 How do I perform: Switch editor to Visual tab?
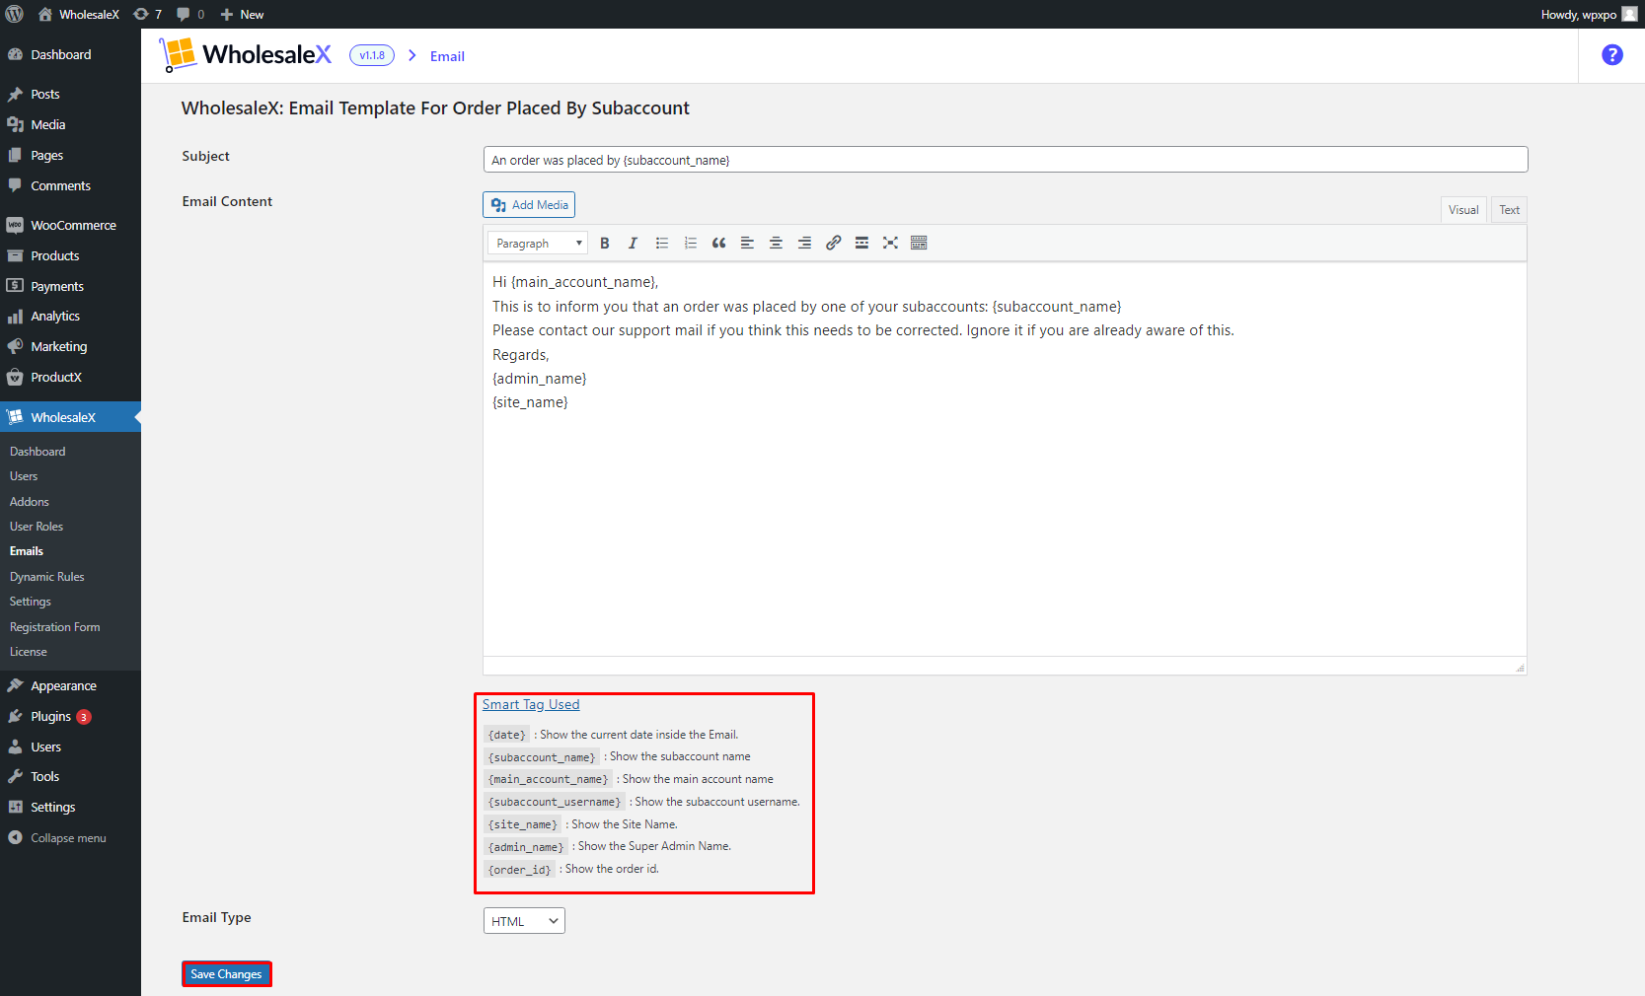[x=1463, y=210]
